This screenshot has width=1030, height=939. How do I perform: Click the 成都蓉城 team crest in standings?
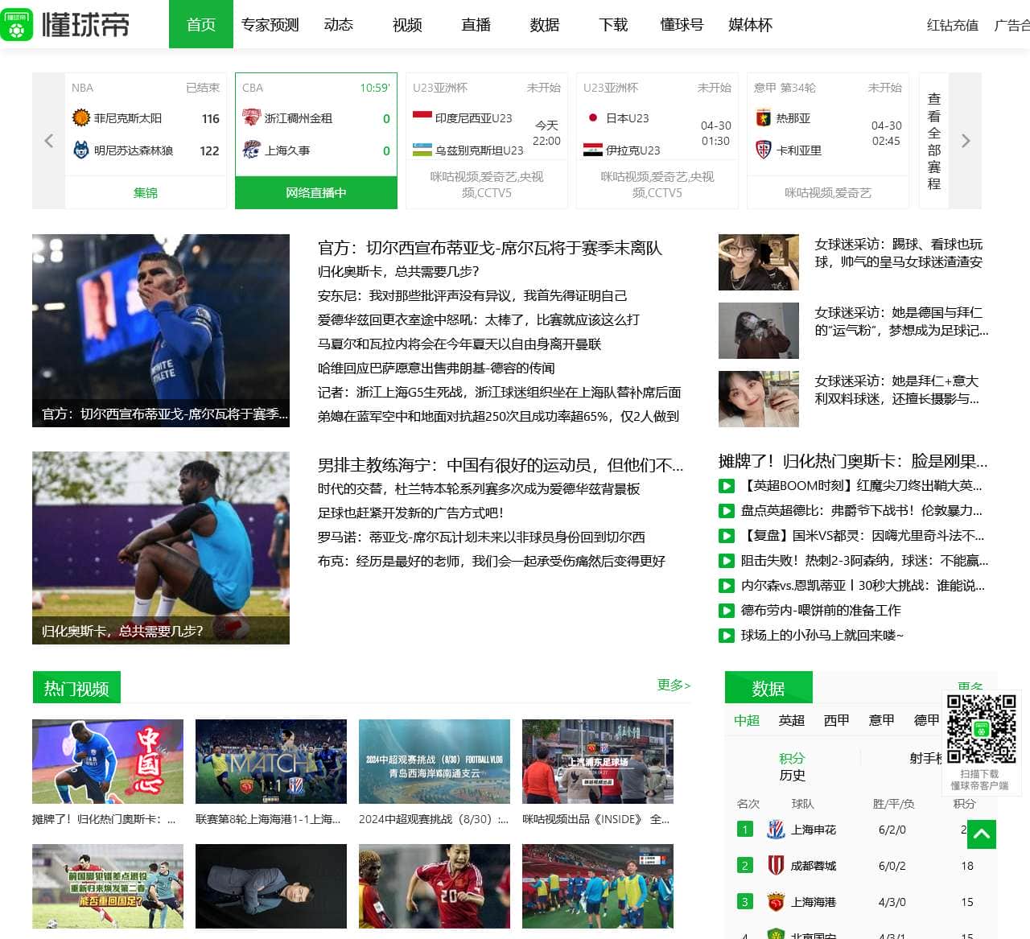[776, 866]
